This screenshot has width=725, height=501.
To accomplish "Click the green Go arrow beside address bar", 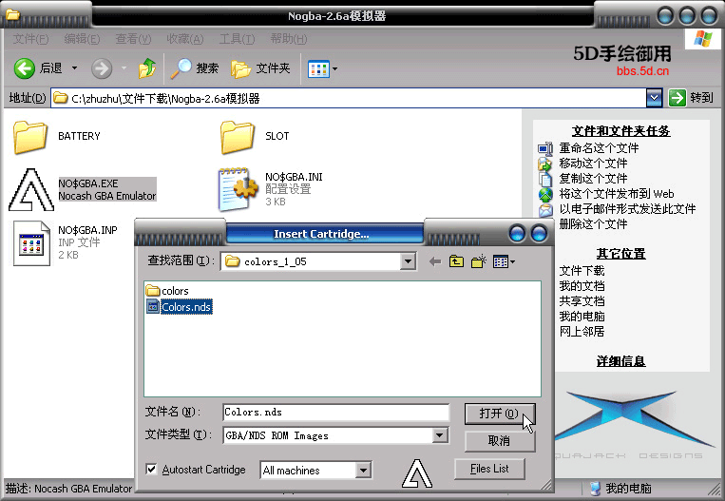I will click(x=677, y=98).
